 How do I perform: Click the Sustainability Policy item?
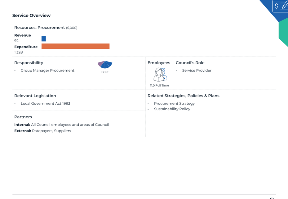click(x=172, y=109)
